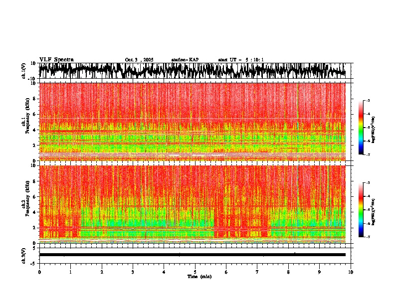Click the "-7" label on ch.1 color scale
This screenshot has width=395, height=305.
(x=368, y=154)
